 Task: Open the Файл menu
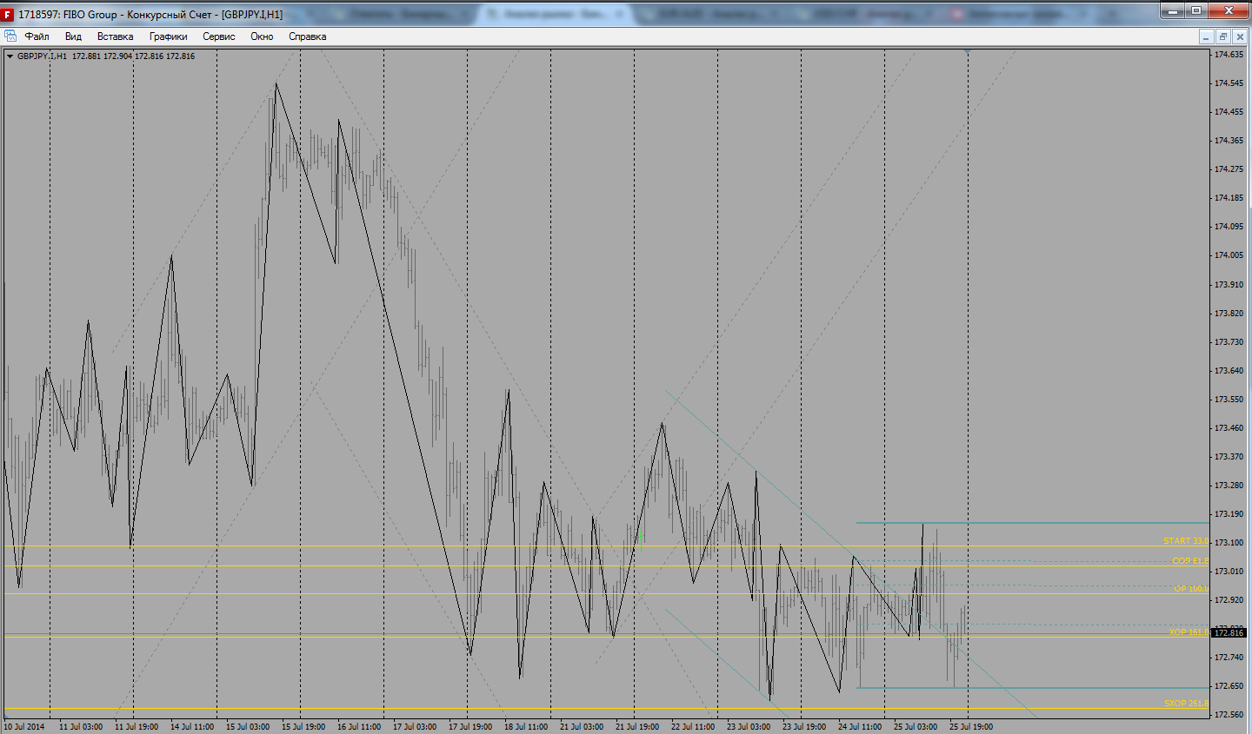(37, 36)
